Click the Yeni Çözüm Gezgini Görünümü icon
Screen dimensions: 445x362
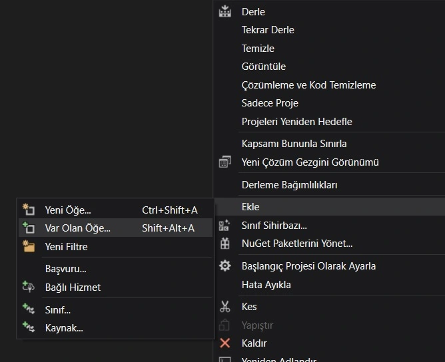coord(225,162)
